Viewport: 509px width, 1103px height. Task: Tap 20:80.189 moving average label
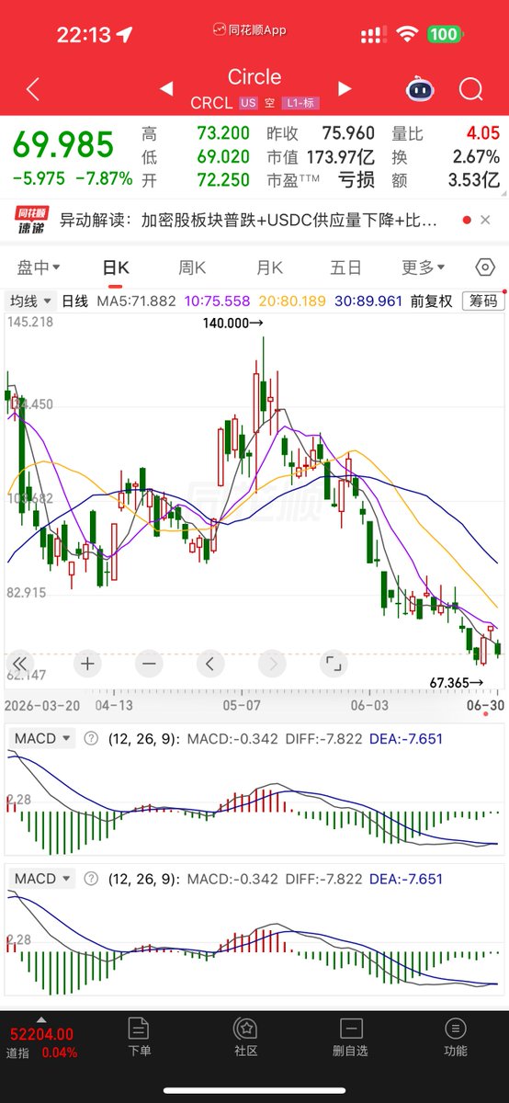(x=292, y=301)
